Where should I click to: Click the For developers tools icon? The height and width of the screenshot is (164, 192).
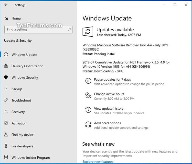pyautogui.click(x=6, y=146)
